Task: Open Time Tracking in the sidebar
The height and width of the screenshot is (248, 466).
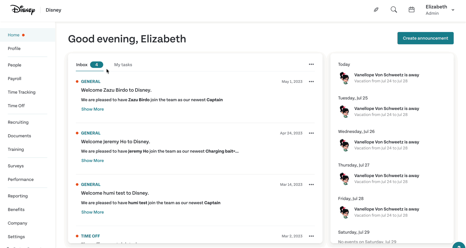Action: coord(22,92)
